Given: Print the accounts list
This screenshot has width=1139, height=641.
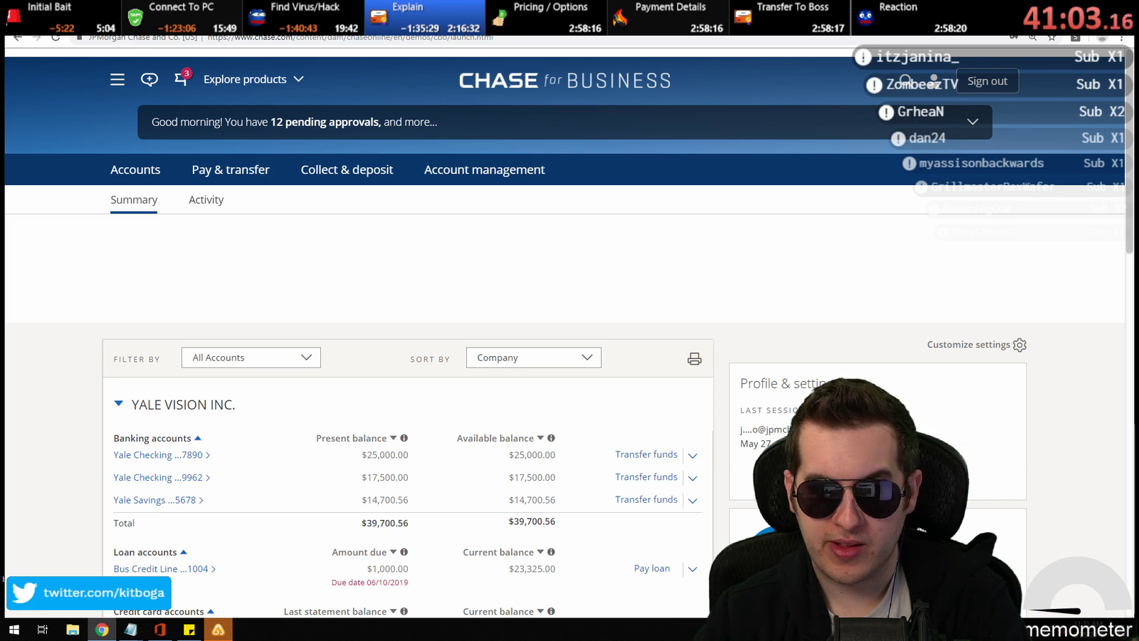Looking at the screenshot, I should [x=694, y=359].
